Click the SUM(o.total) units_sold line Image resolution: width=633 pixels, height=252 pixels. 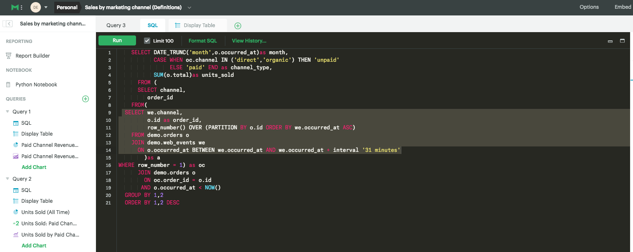(x=194, y=75)
